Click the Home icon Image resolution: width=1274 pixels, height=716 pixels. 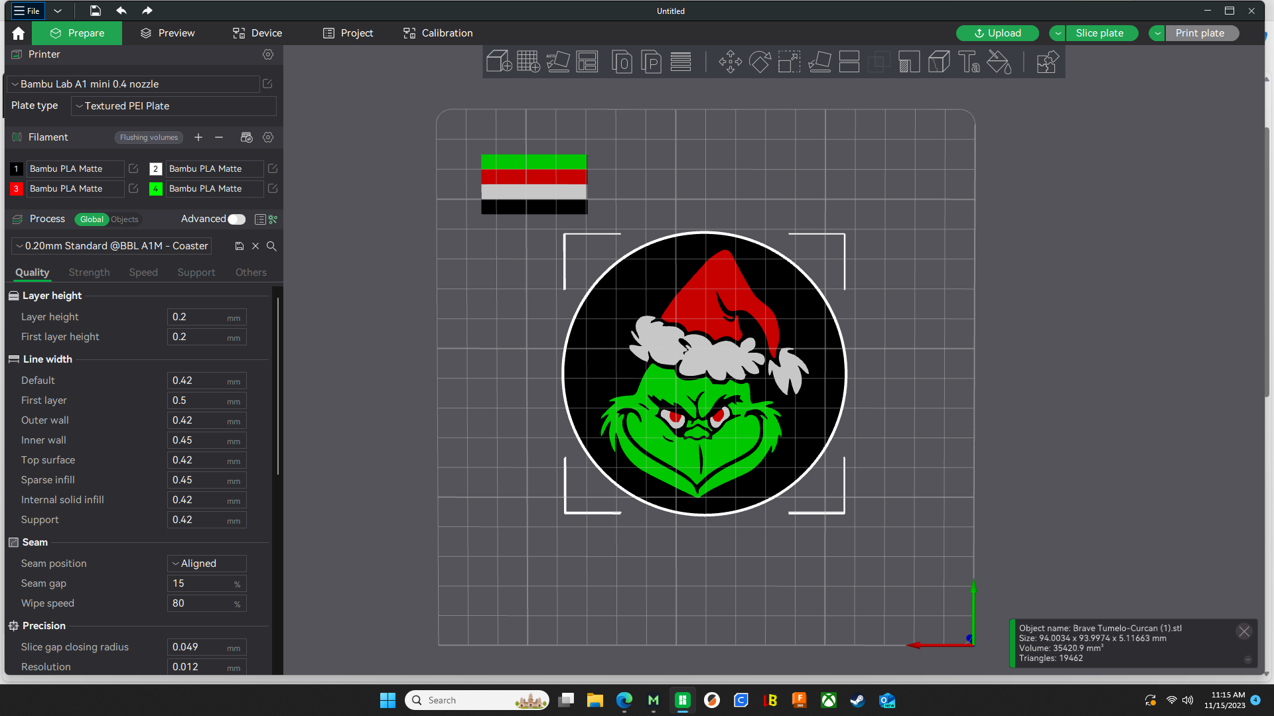coord(18,33)
